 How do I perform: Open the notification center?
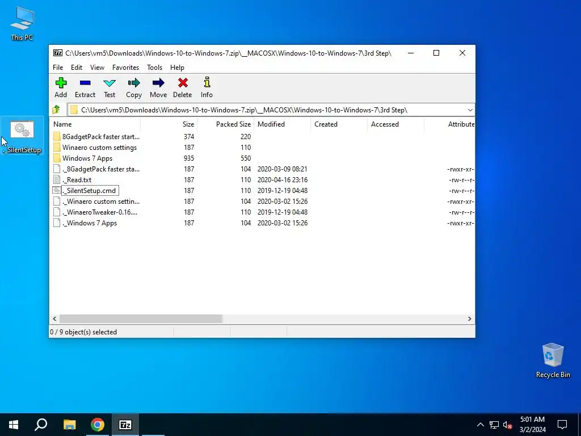tap(562, 425)
